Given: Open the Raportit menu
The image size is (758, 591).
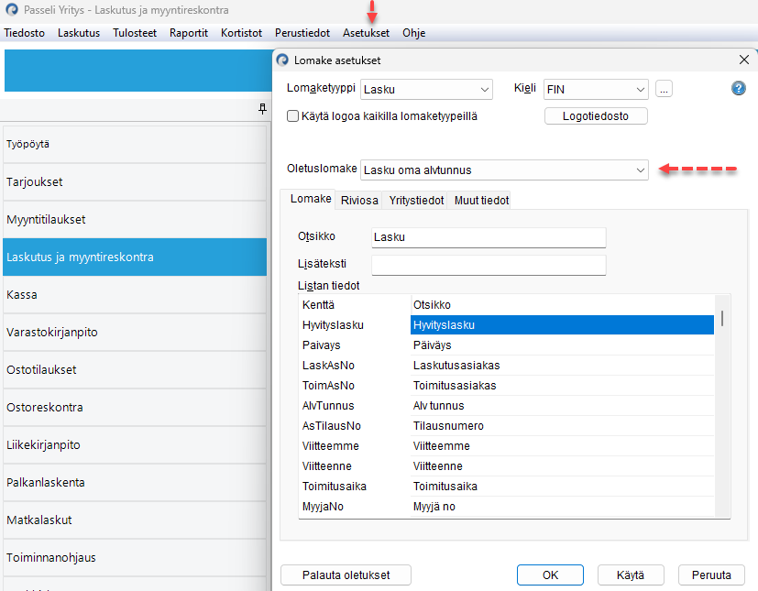Looking at the screenshot, I should coord(188,33).
